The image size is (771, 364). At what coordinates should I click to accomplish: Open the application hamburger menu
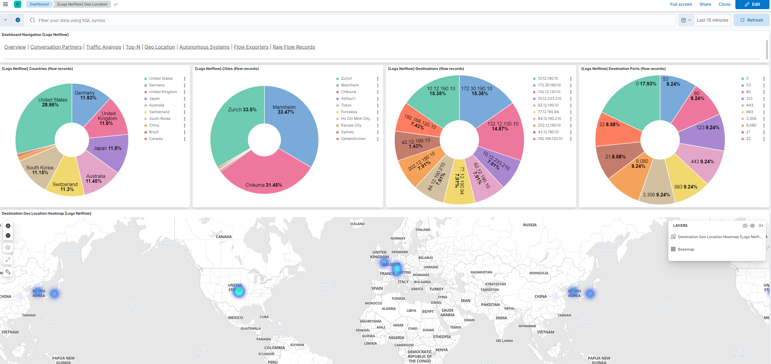point(5,4)
